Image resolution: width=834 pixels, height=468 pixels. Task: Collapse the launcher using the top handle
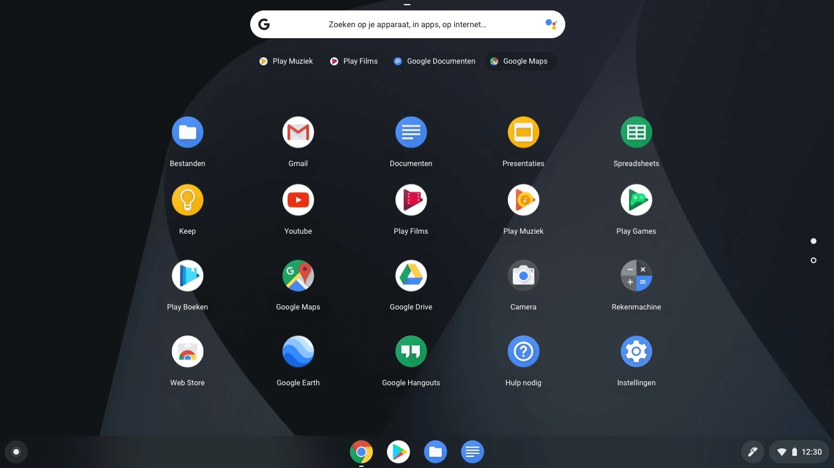tap(407, 5)
